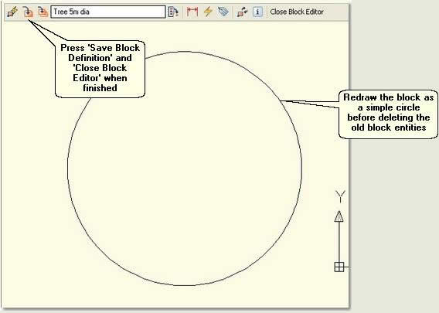Click the Edit or Create Block Definition icon

coord(12,12)
